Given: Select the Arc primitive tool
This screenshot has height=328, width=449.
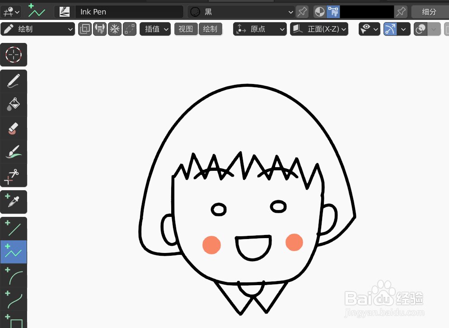Looking at the screenshot, I should click(x=14, y=275).
